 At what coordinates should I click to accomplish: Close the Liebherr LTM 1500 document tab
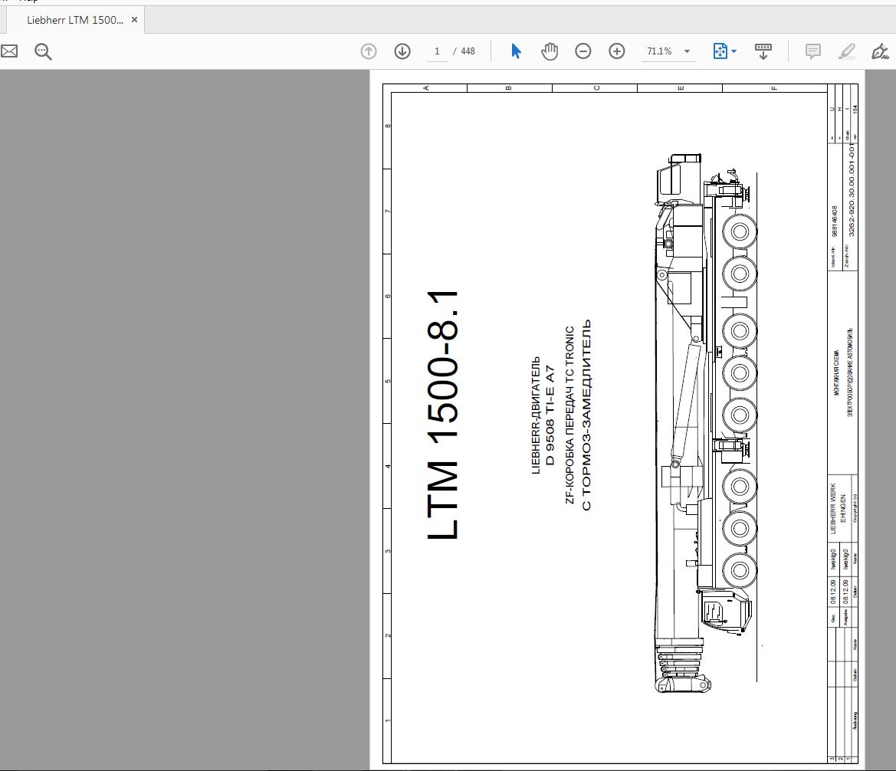pos(134,19)
